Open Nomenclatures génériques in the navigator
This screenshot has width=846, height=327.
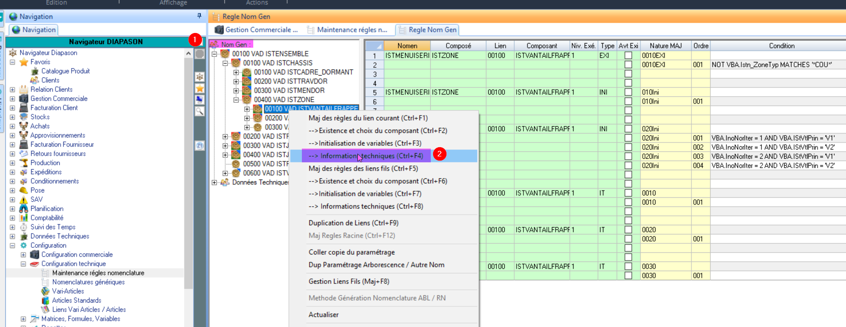pos(88,282)
